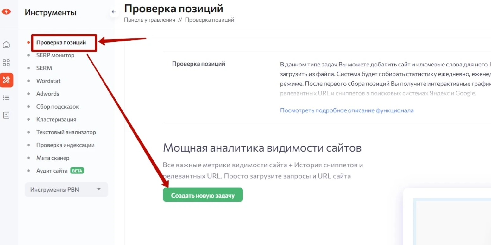491x245 pixels.
Task: Select Проверка позиций in the sidebar
Action: [x=61, y=42]
